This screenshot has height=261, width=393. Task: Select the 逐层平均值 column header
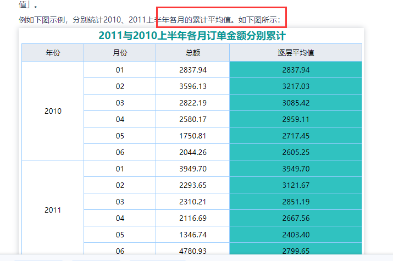click(296, 53)
